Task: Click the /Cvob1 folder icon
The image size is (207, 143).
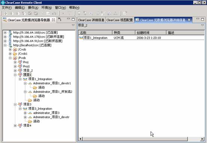Action: pos(15,54)
